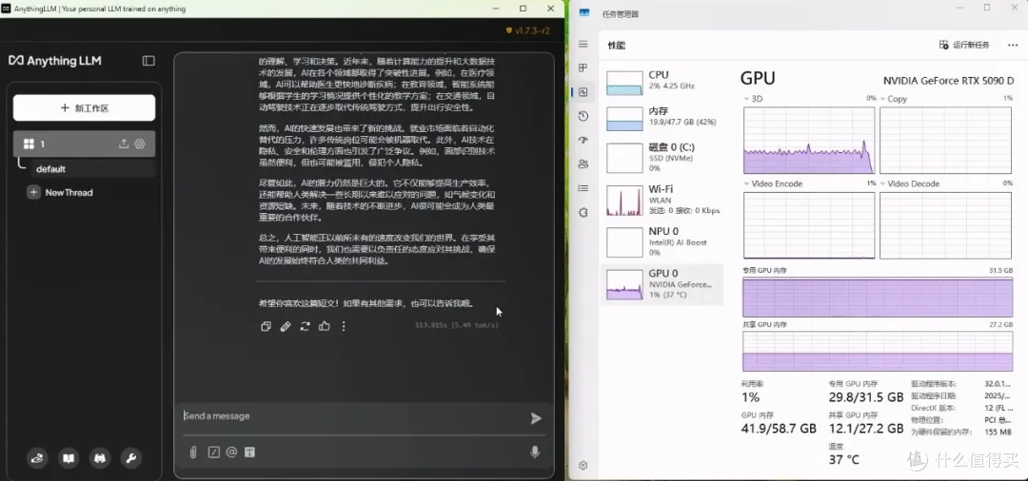Change text size with T icon

pyautogui.click(x=249, y=452)
